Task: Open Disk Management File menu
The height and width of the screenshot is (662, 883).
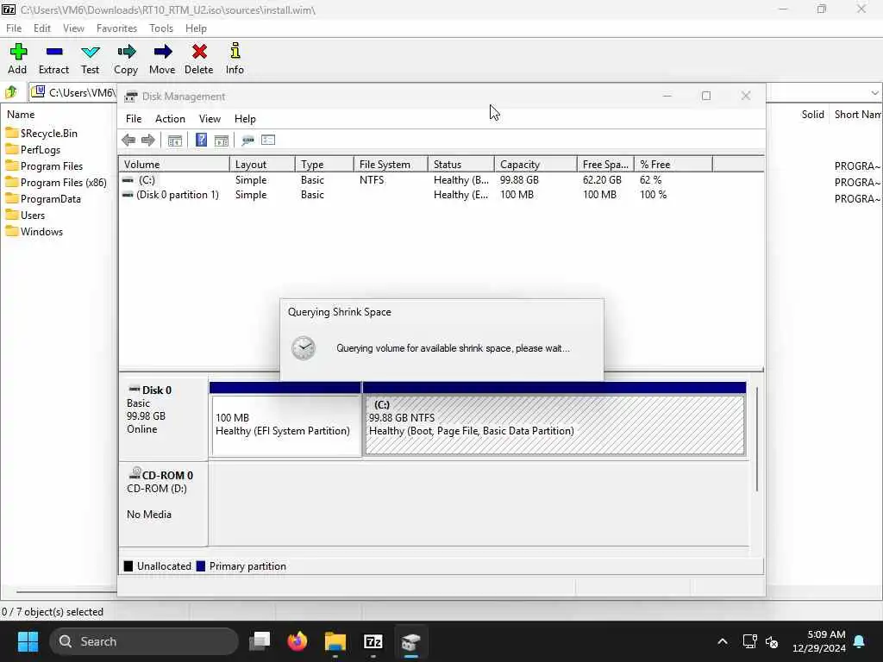Action: click(x=134, y=119)
